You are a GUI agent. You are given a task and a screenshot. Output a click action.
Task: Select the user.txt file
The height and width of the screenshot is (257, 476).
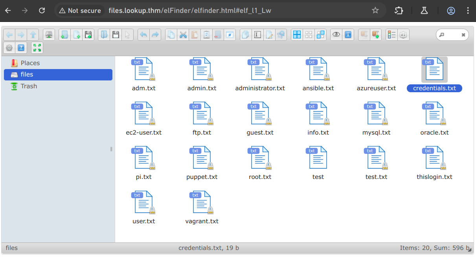[143, 208]
